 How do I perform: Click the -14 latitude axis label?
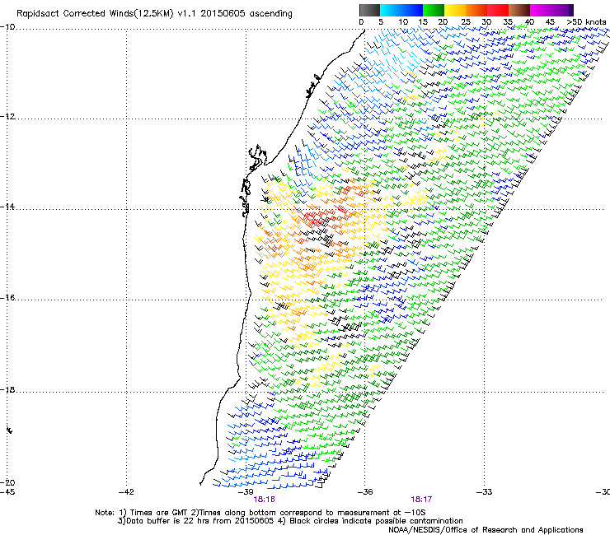[7, 207]
